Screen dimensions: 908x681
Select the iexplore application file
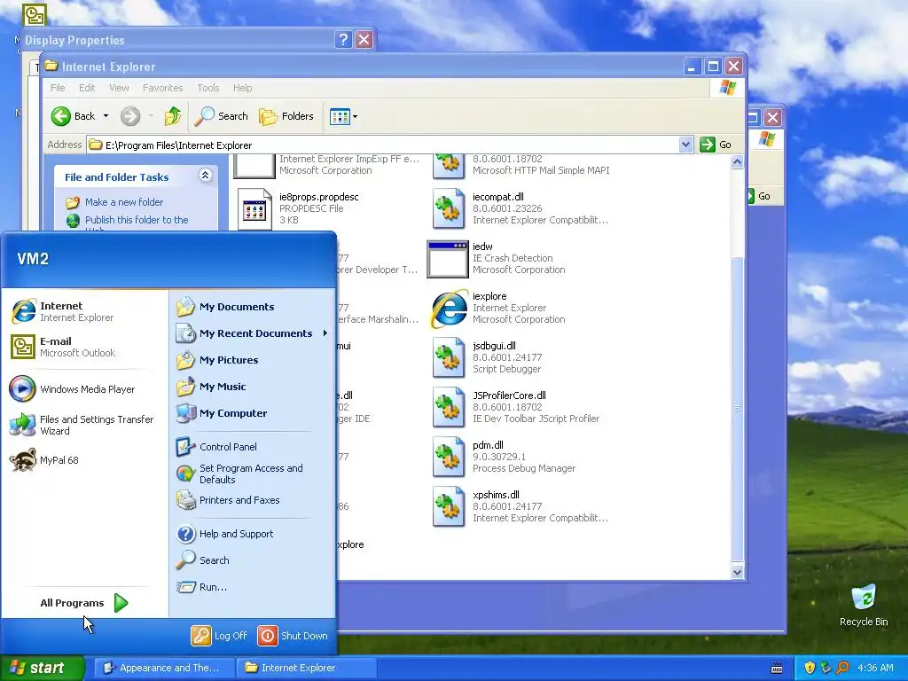coord(498,308)
